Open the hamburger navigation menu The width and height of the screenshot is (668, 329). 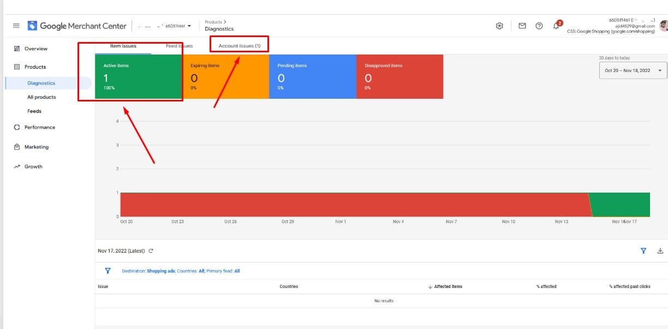click(x=16, y=26)
